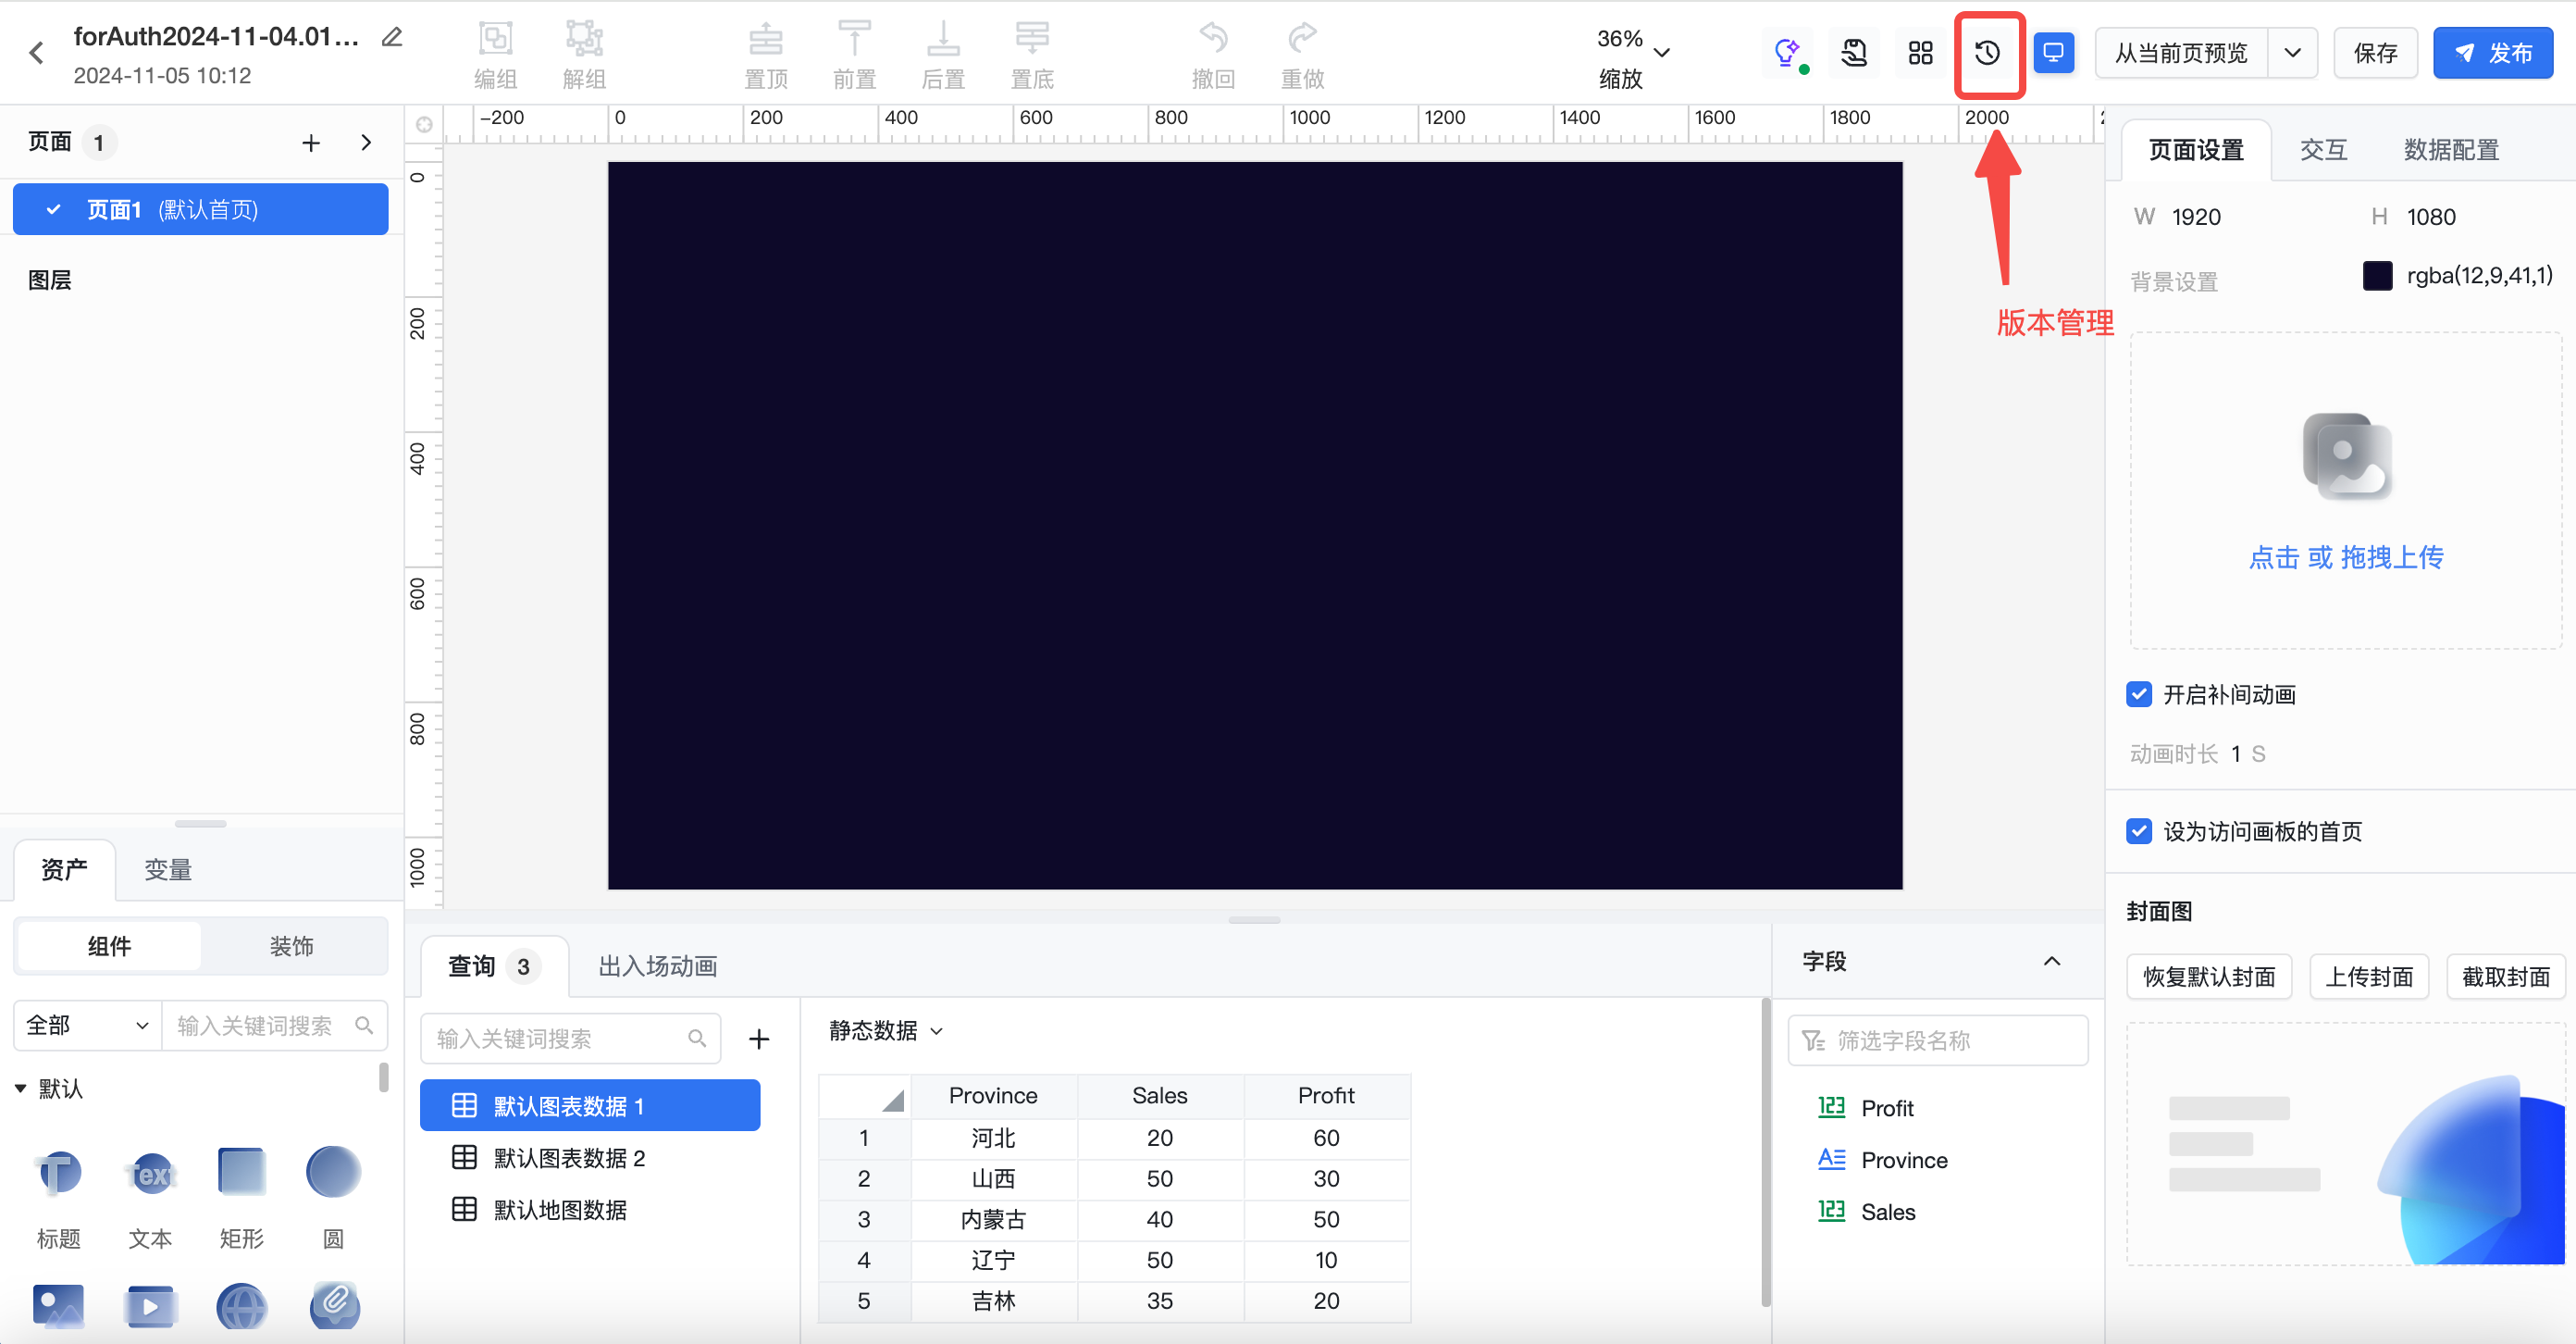Viewport: 2576px width, 1344px height.
Task: Collapse the 字段 fields panel
Action: (x=2052, y=961)
